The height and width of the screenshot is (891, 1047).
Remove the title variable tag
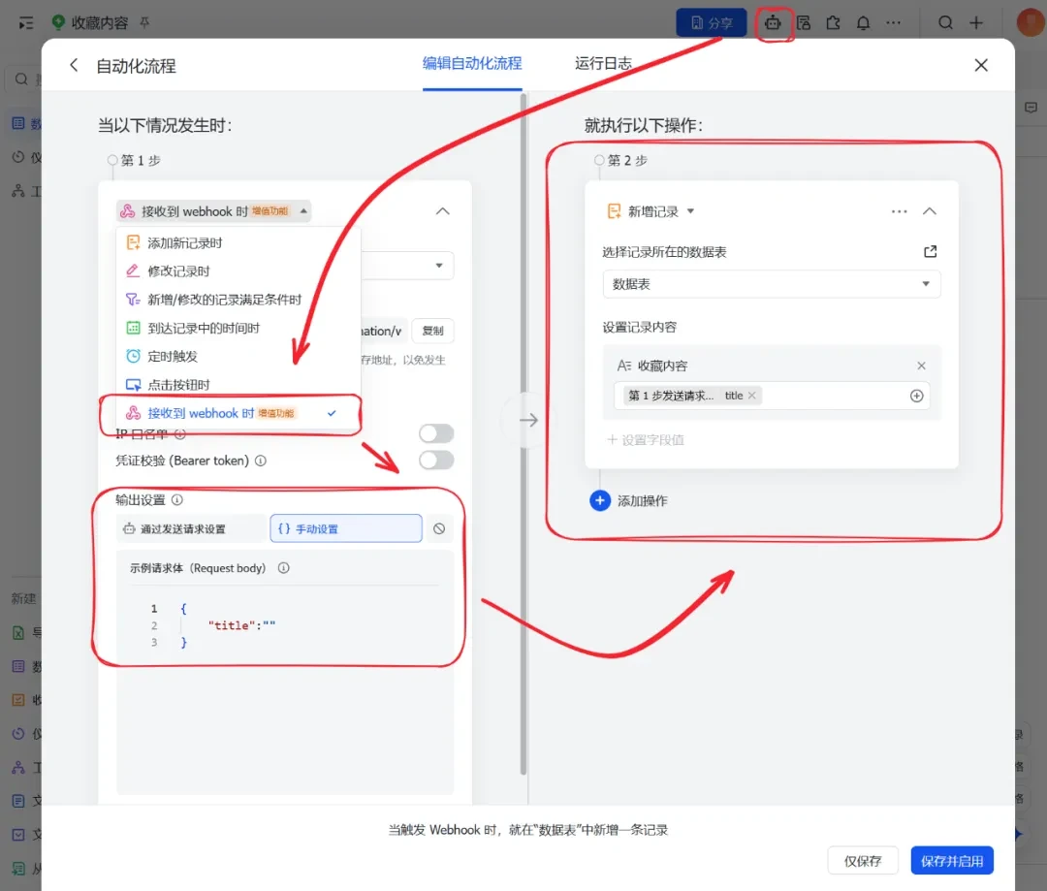coord(752,396)
